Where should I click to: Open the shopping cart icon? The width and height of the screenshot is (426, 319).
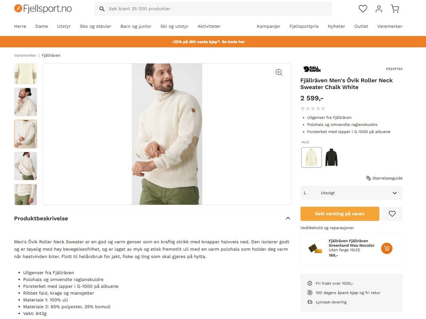click(x=394, y=9)
